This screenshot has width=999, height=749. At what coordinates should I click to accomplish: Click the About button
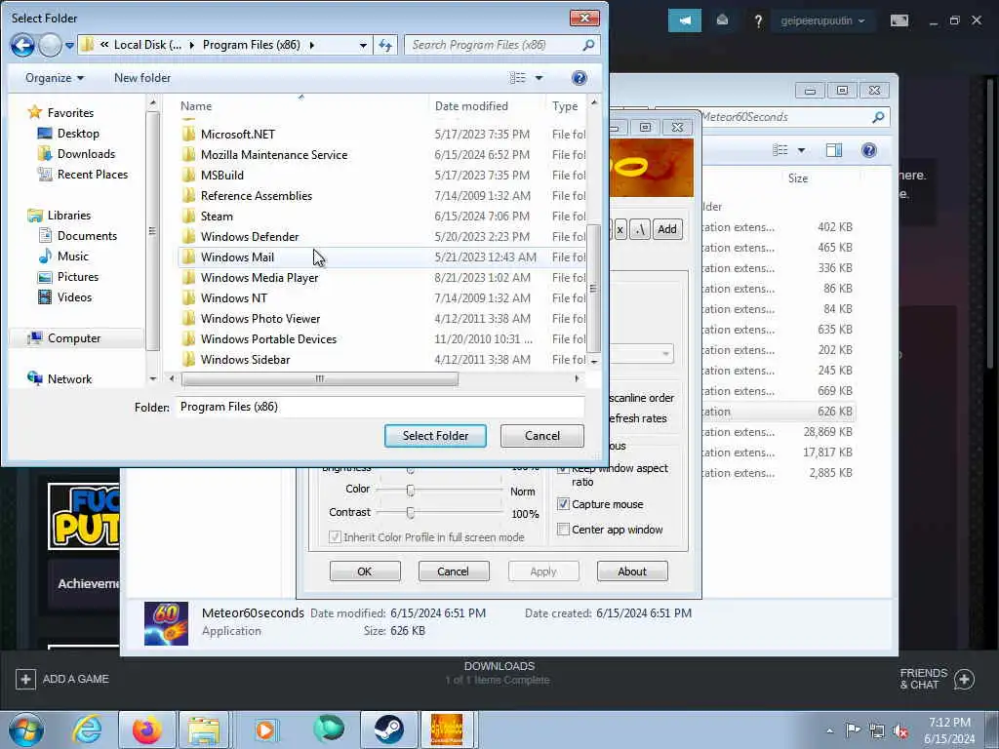[632, 572]
